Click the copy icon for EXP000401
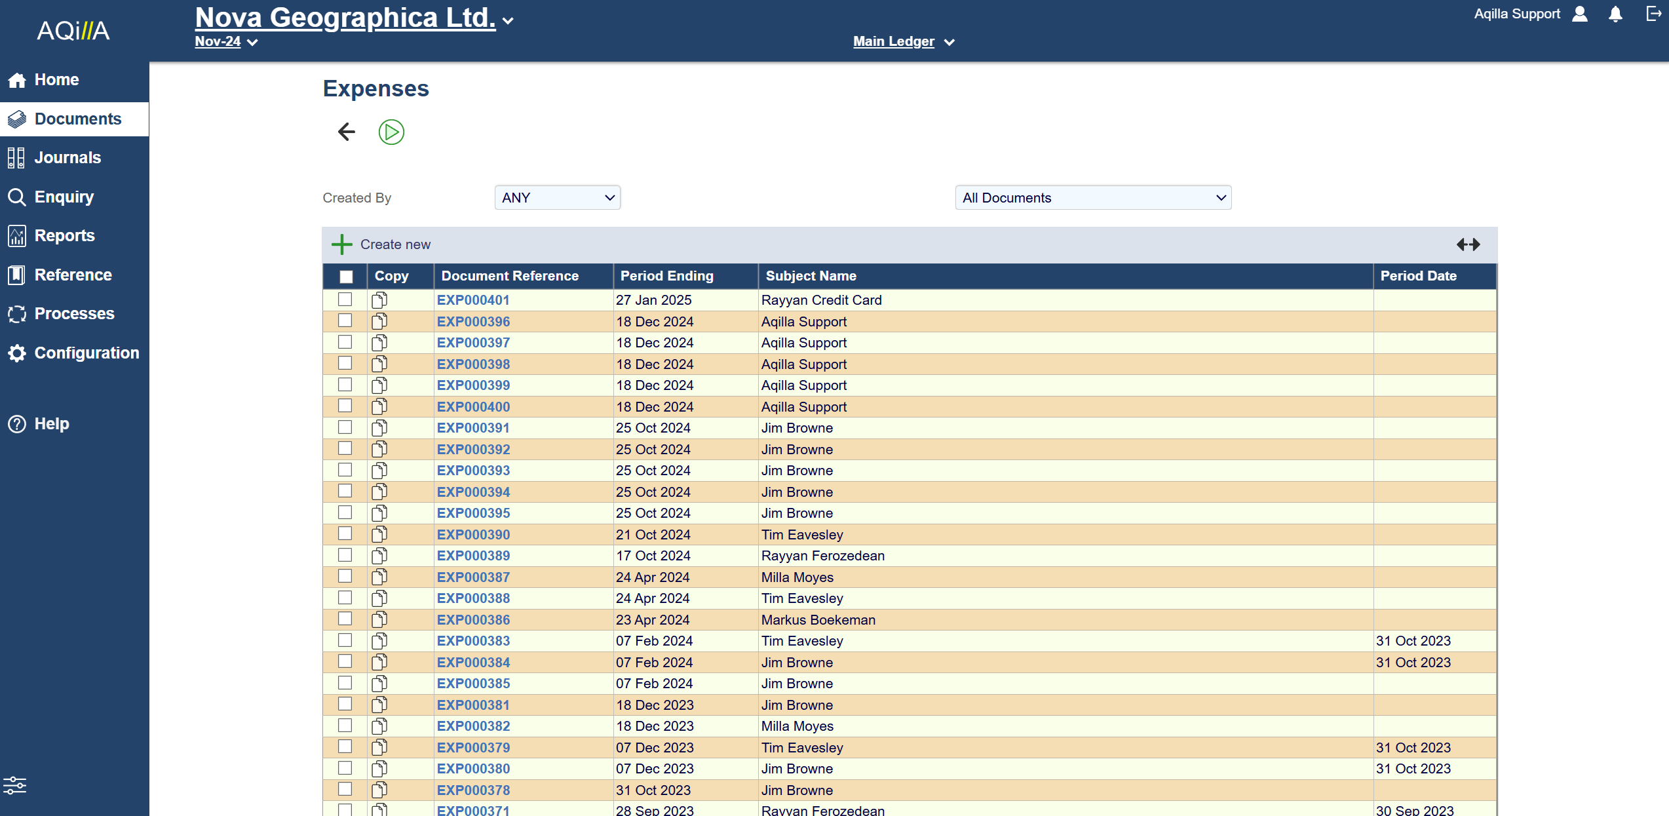 point(379,300)
